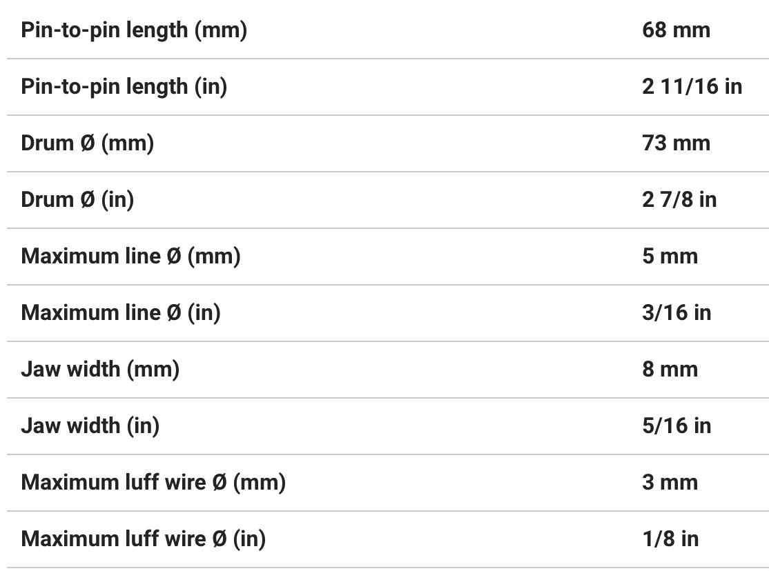
Task: Select the 73 mm drum value
Action: pos(676,143)
